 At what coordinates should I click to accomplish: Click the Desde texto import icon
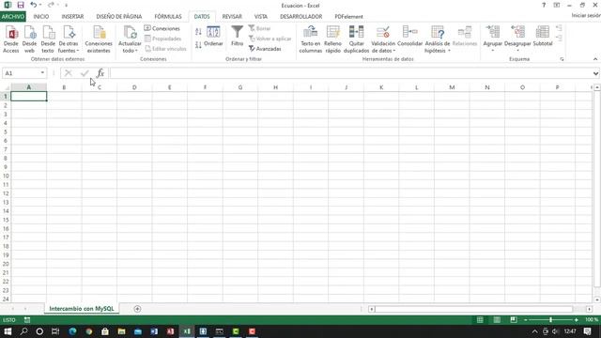(48, 39)
